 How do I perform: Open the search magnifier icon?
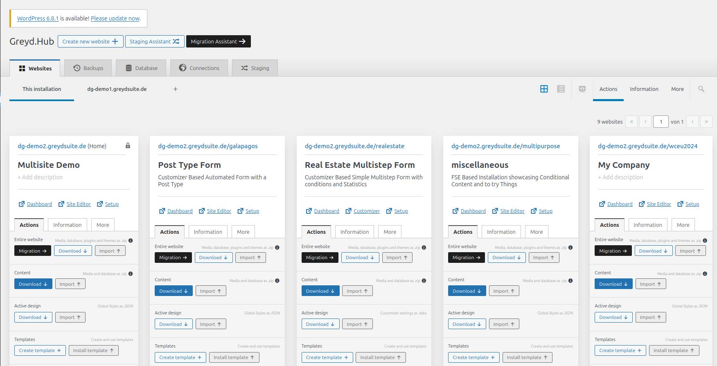[701, 89]
